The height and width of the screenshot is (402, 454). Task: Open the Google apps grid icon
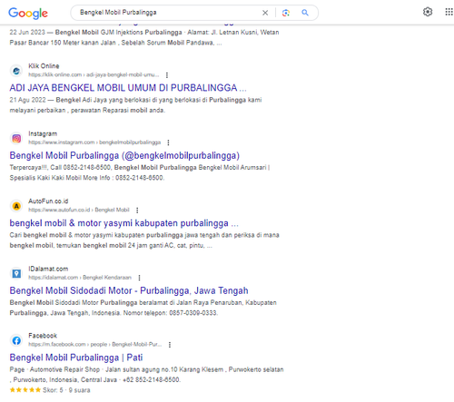point(449,12)
